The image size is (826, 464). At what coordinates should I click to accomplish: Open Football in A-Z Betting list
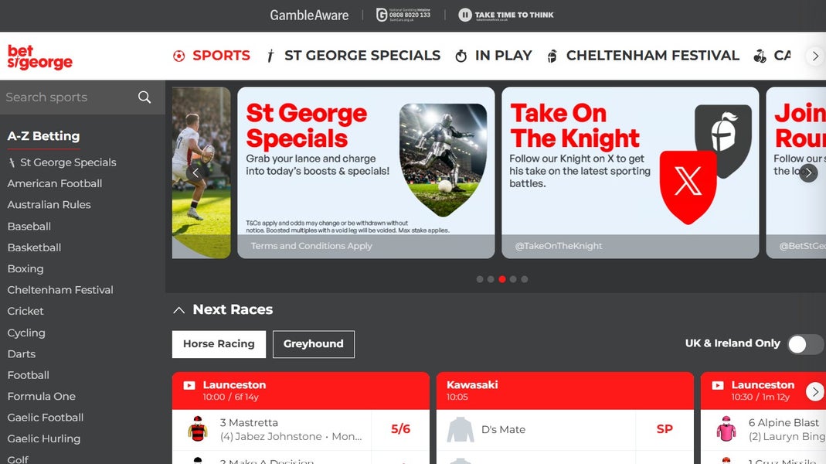coord(29,375)
